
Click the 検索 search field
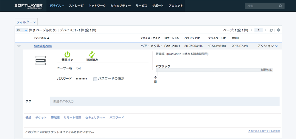(264, 6)
